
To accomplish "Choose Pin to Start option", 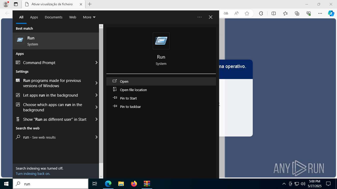I will (x=161, y=98).
